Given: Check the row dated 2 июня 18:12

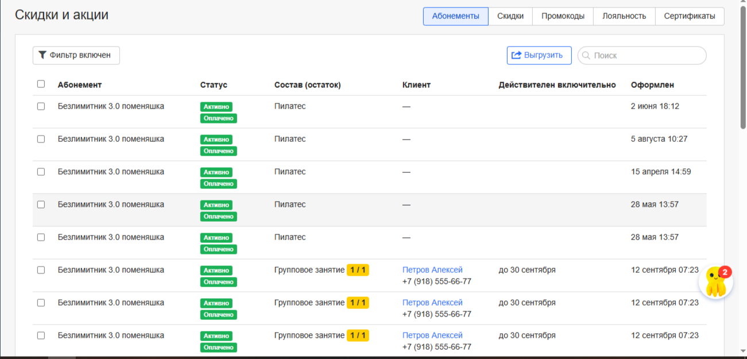Looking at the screenshot, I should [41, 106].
